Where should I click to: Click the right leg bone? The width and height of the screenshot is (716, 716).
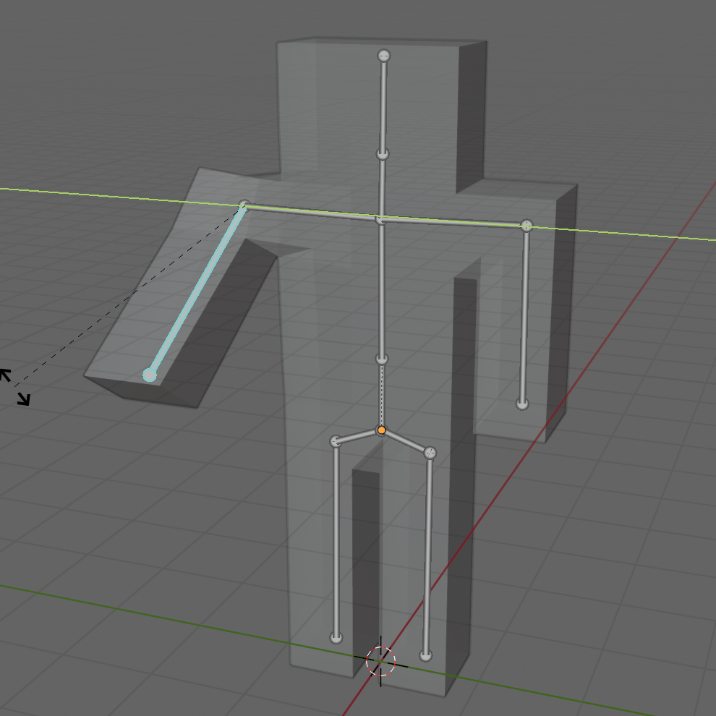coord(428,553)
